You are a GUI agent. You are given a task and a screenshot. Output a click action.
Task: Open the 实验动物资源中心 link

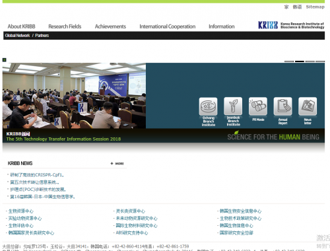[25, 219]
